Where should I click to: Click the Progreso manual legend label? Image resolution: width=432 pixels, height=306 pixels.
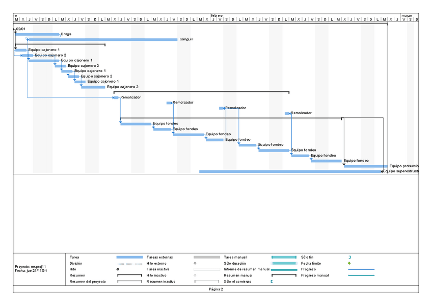pos(315,275)
